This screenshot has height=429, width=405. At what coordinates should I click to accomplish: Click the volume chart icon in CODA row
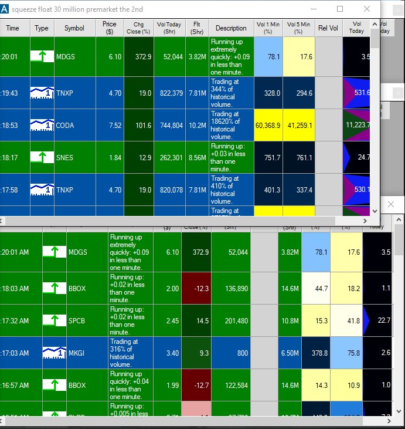tap(42, 125)
